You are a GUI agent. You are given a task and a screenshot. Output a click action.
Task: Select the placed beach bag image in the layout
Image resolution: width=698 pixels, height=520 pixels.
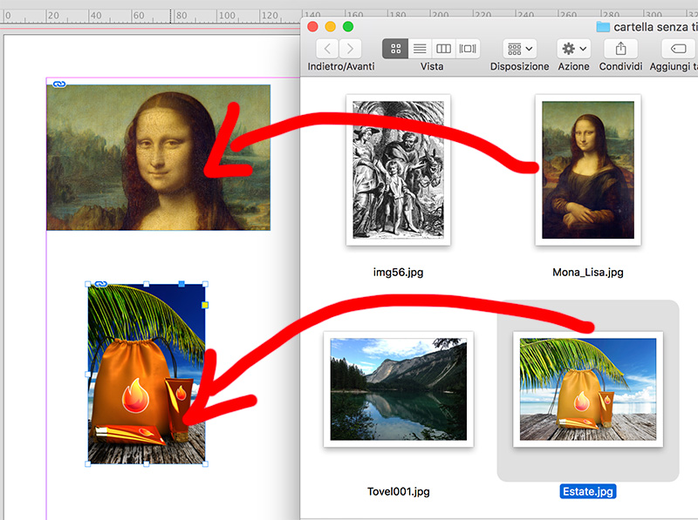pyautogui.click(x=147, y=374)
